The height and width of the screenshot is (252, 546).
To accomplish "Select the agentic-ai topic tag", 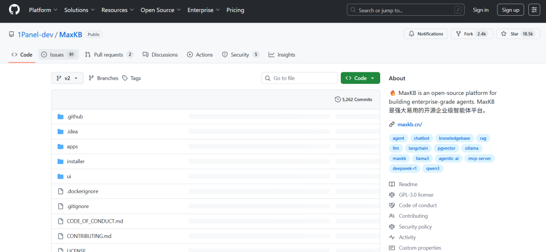I will pyautogui.click(x=448, y=159).
